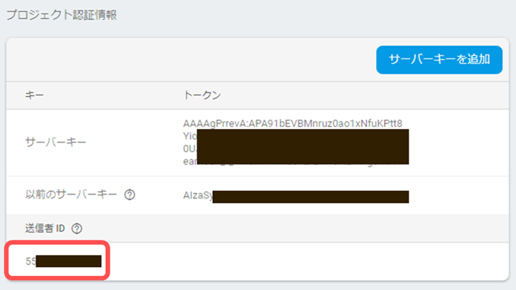Screen dimensions: 516x290
Task: Select the 以前のサーバーキー label
Action: click(x=71, y=195)
